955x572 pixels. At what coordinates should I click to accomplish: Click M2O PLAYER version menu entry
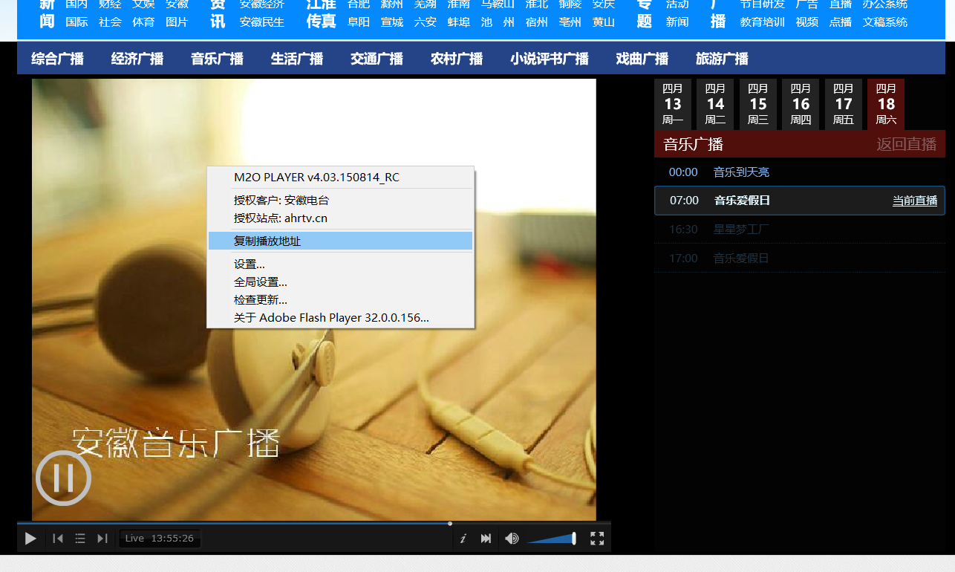click(x=340, y=177)
